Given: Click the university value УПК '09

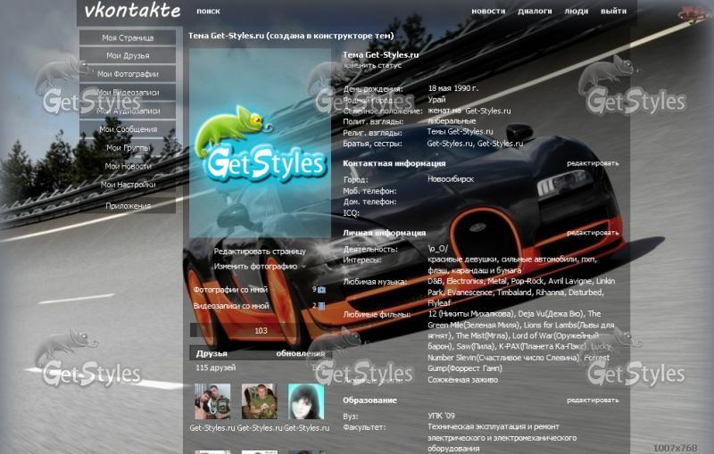Looking at the screenshot, I should coord(441,416).
